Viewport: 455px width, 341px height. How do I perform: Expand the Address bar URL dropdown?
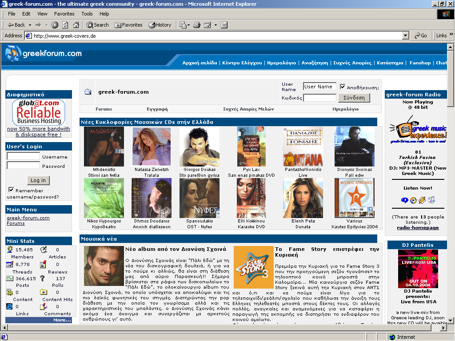click(406, 36)
